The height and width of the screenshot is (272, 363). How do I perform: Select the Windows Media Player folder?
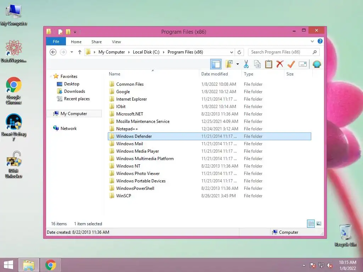(209, 151)
